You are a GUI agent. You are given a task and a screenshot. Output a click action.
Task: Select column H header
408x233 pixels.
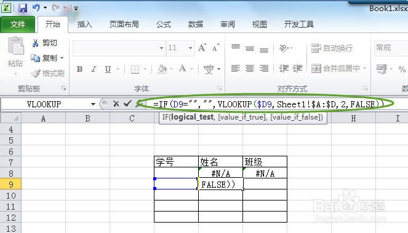[x=353, y=118]
